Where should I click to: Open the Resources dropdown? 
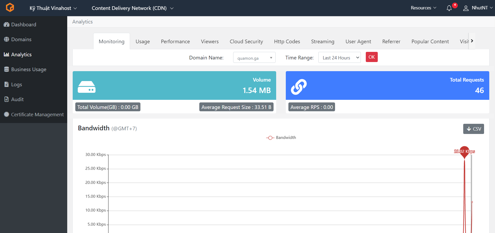click(x=424, y=8)
